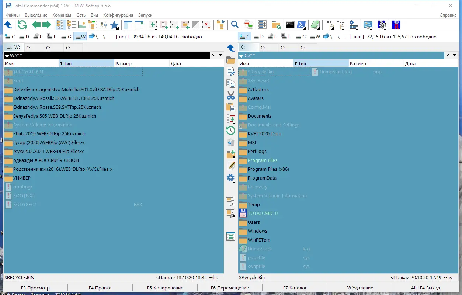Switch to thumbnail view mode
Viewport: 462px width, 295px height.
[82, 25]
